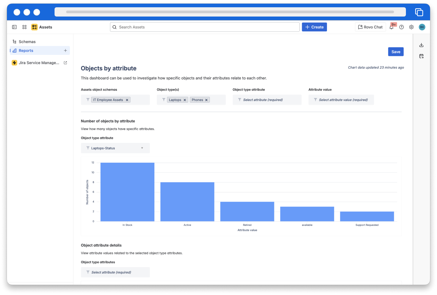
Task: Click 'Chart data updated 23 minutes ago'
Action: coord(376,67)
